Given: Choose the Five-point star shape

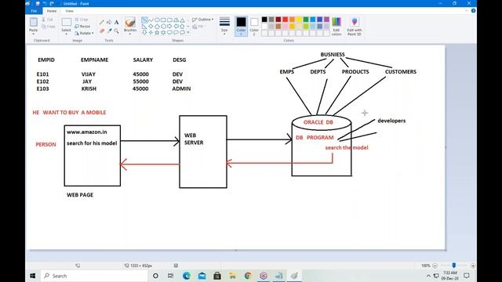Looking at the screenshot, I should pos(157,32).
